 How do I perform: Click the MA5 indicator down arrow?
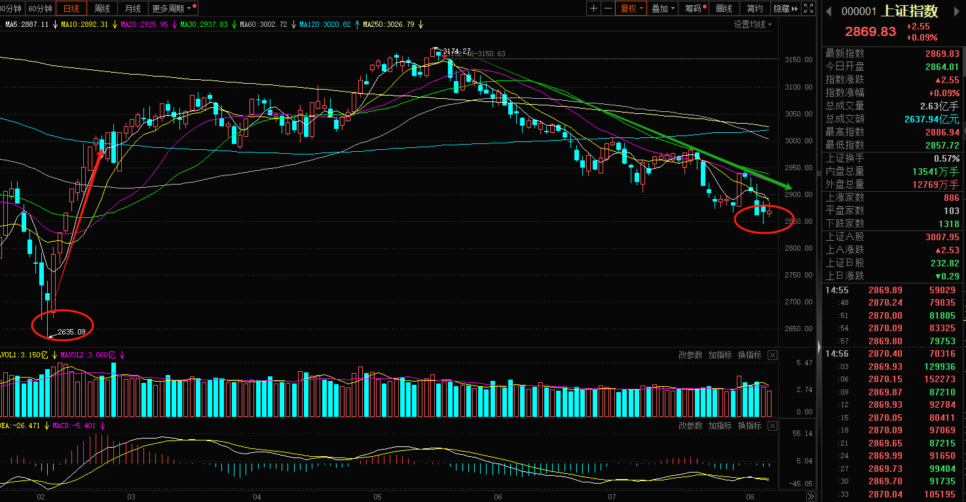pyautogui.click(x=54, y=24)
